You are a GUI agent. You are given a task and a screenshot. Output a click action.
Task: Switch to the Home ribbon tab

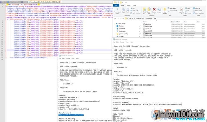(x=122, y=5)
